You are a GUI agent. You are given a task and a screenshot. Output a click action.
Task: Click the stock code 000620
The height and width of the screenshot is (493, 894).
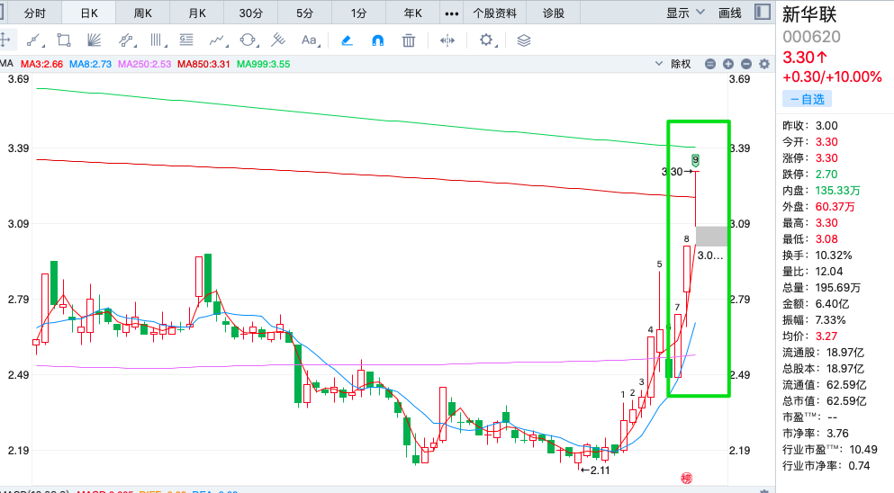pyautogui.click(x=811, y=37)
